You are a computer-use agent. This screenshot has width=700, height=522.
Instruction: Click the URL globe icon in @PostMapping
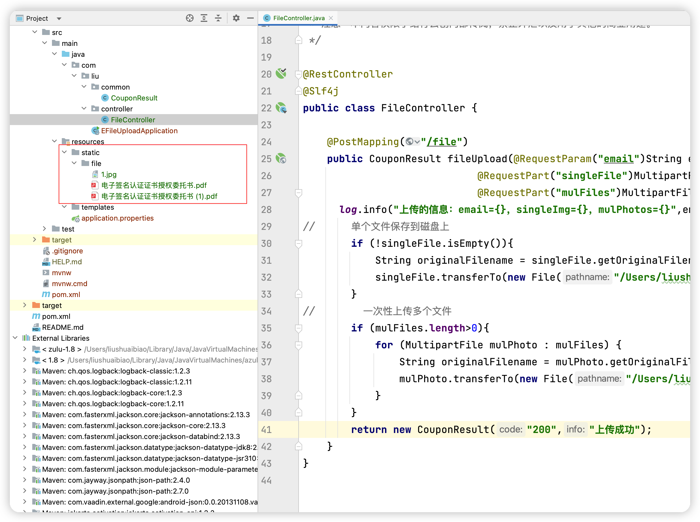coord(410,142)
